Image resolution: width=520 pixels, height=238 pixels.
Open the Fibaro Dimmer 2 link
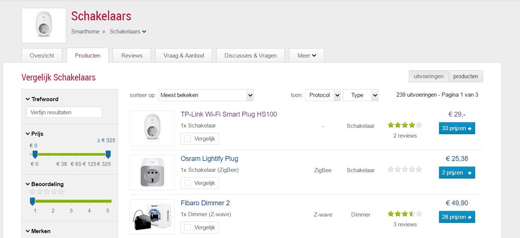click(205, 203)
